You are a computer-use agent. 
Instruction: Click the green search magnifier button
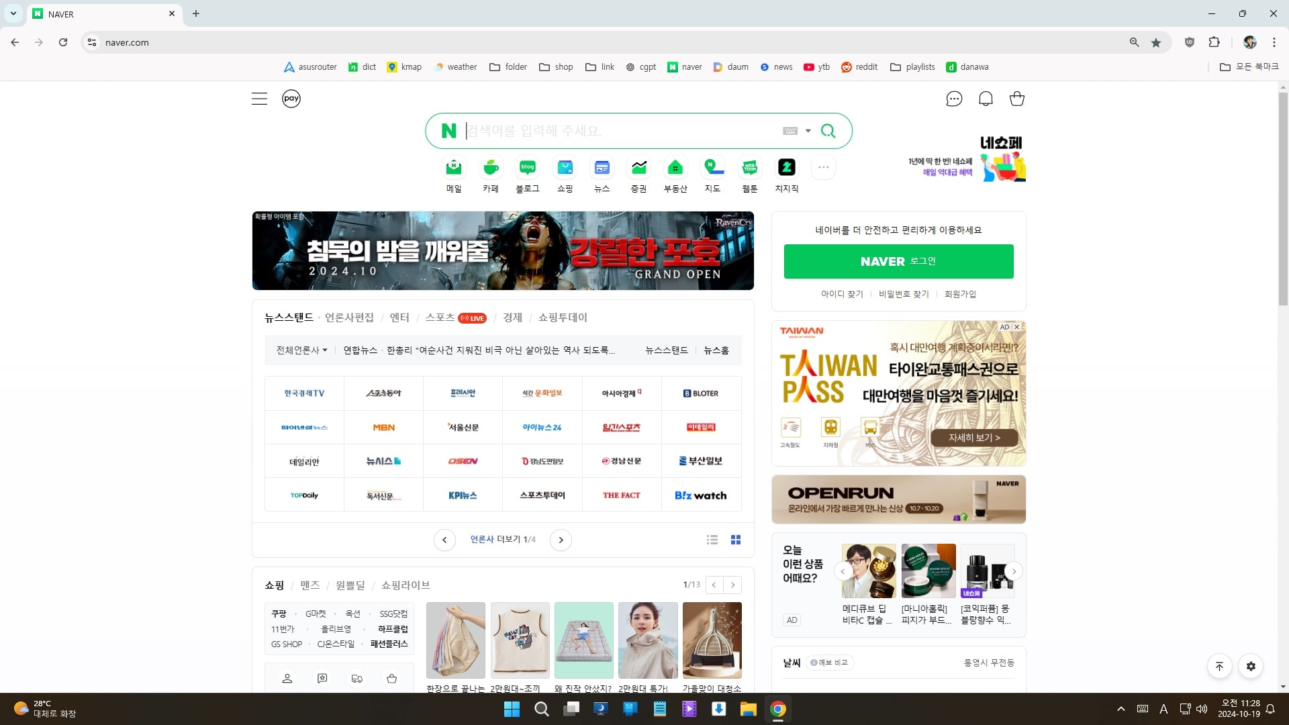(828, 131)
